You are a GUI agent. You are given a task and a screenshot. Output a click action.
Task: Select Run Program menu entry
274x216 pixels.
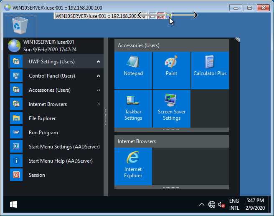[43, 133]
